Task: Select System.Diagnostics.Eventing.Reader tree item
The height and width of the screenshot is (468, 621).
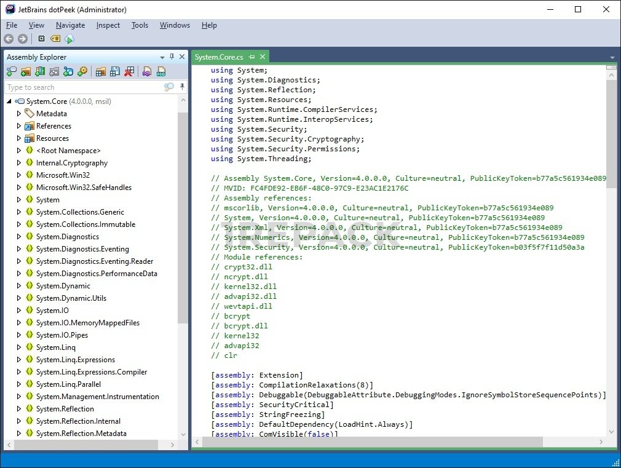Action: [95, 261]
